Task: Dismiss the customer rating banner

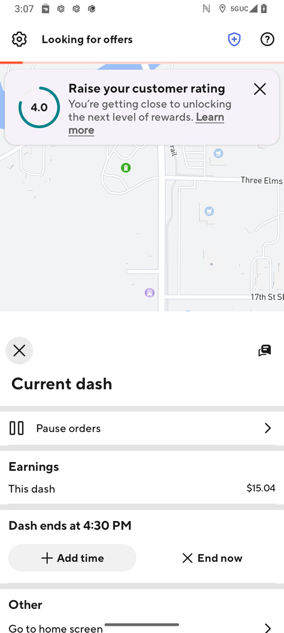Action: (260, 89)
